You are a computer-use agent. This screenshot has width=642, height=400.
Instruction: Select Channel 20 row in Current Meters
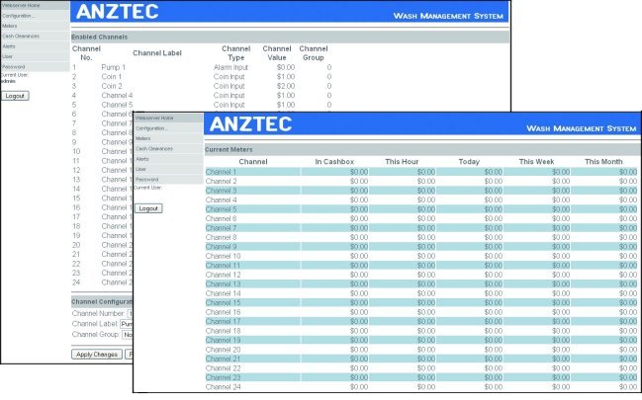point(421,350)
